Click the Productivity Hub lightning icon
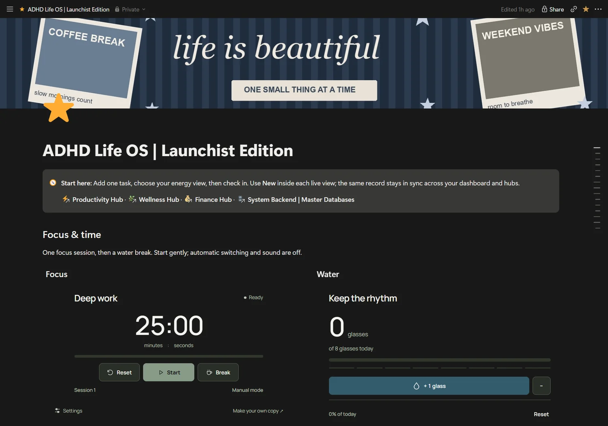 [x=66, y=199]
